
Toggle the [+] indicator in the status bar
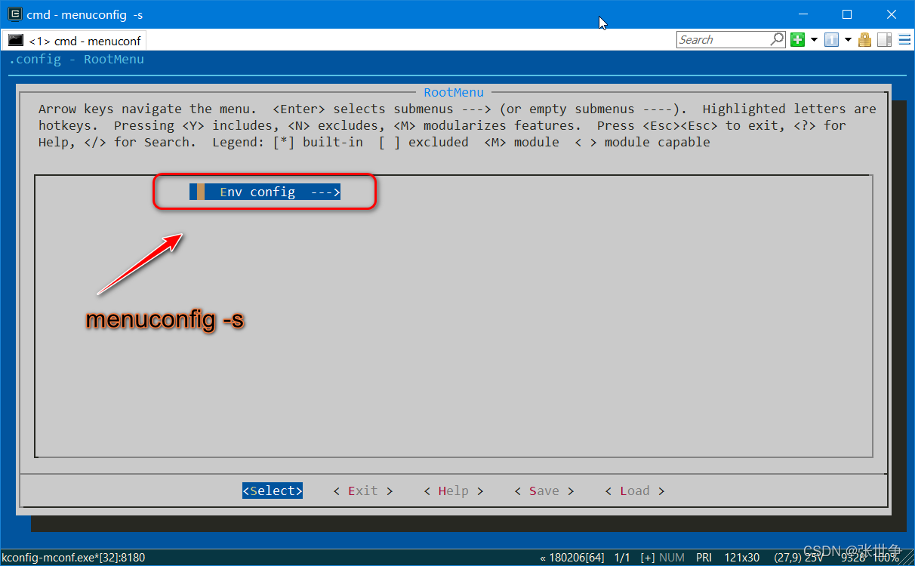pyautogui.click(x=647, y=557)
